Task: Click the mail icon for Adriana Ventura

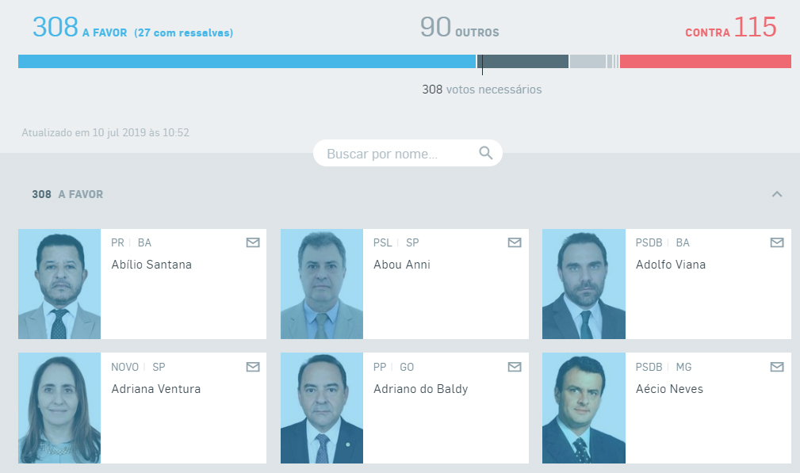Action: 253,367
